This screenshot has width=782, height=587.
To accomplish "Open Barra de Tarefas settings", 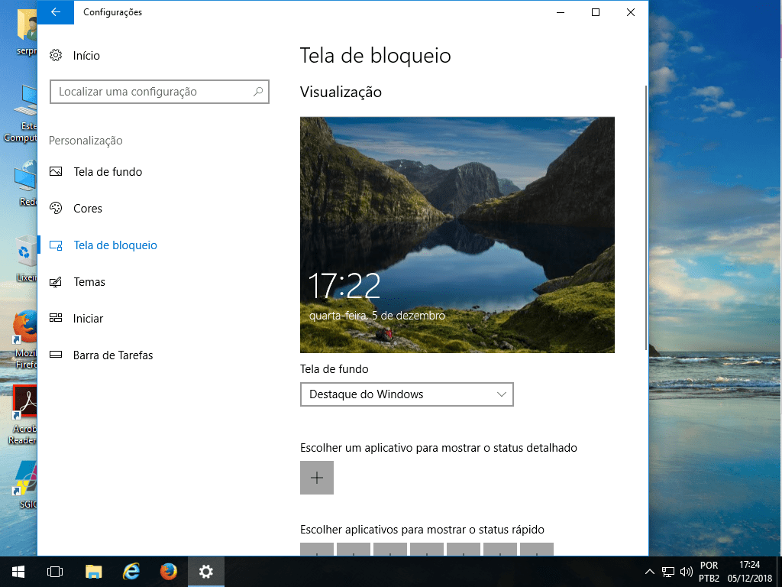I will pyautogui.click(x=112, y=355).
